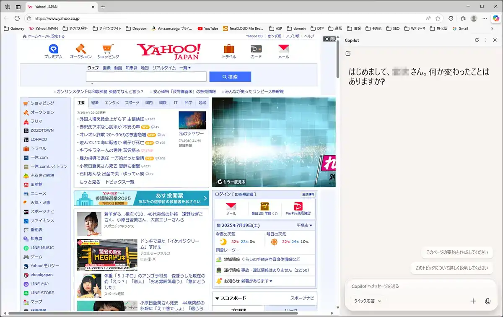This screenshot has width=503, height=317.
Task: Open the 登録情報 button
Action: pyautogui.click(x=308, y=194)
